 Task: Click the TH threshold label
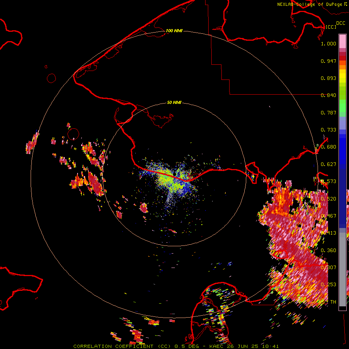[x=333, y=302]
